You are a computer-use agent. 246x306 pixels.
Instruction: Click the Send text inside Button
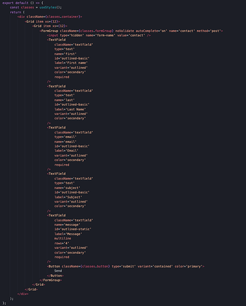point(58,271)
